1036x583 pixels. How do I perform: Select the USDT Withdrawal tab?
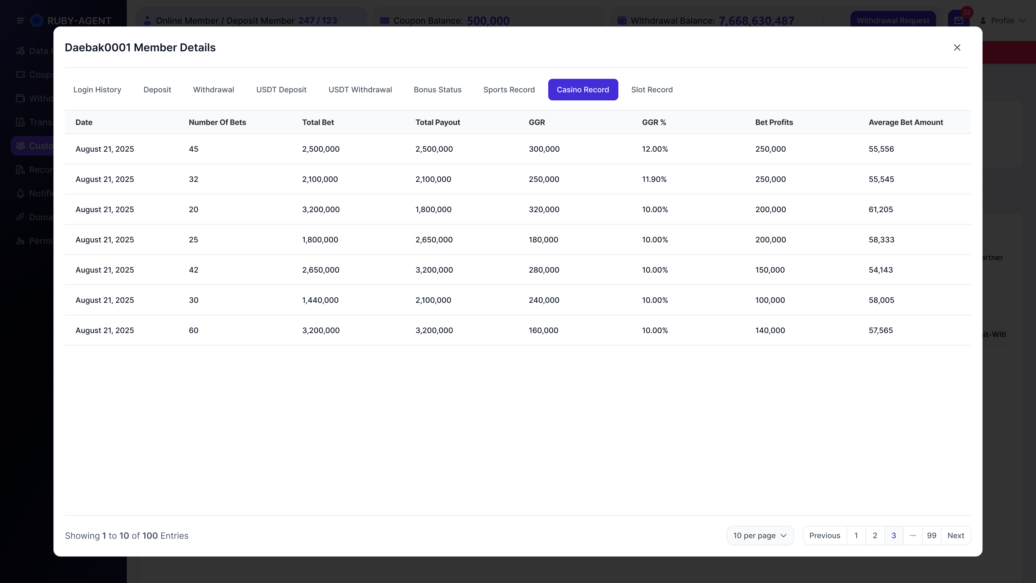coord(360,90)
